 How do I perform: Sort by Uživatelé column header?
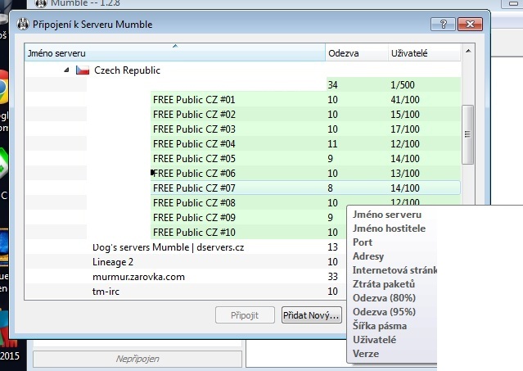[x=424, y=53]
